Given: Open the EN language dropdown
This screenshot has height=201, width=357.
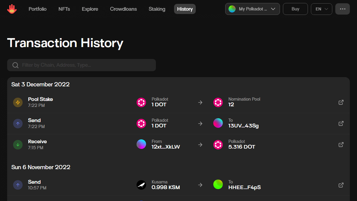Looking at the screenshot, I should (x=321, y=9).
